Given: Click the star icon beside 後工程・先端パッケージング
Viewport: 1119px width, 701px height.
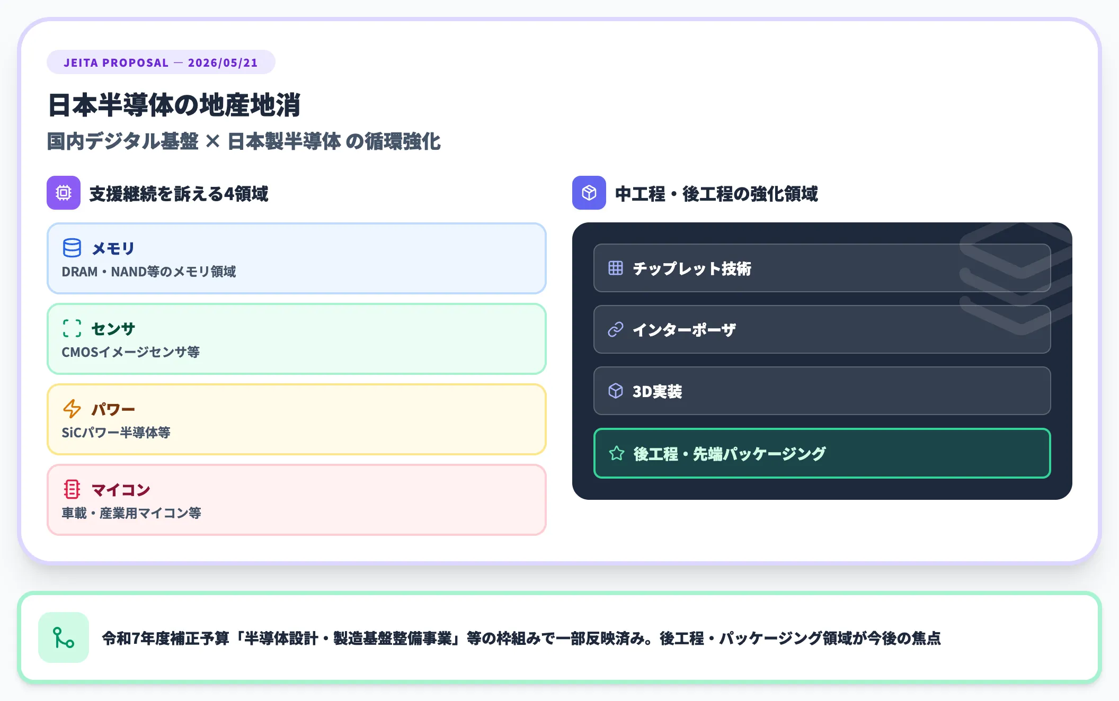Looking at the screenshot, I should (x=617, y=453).
